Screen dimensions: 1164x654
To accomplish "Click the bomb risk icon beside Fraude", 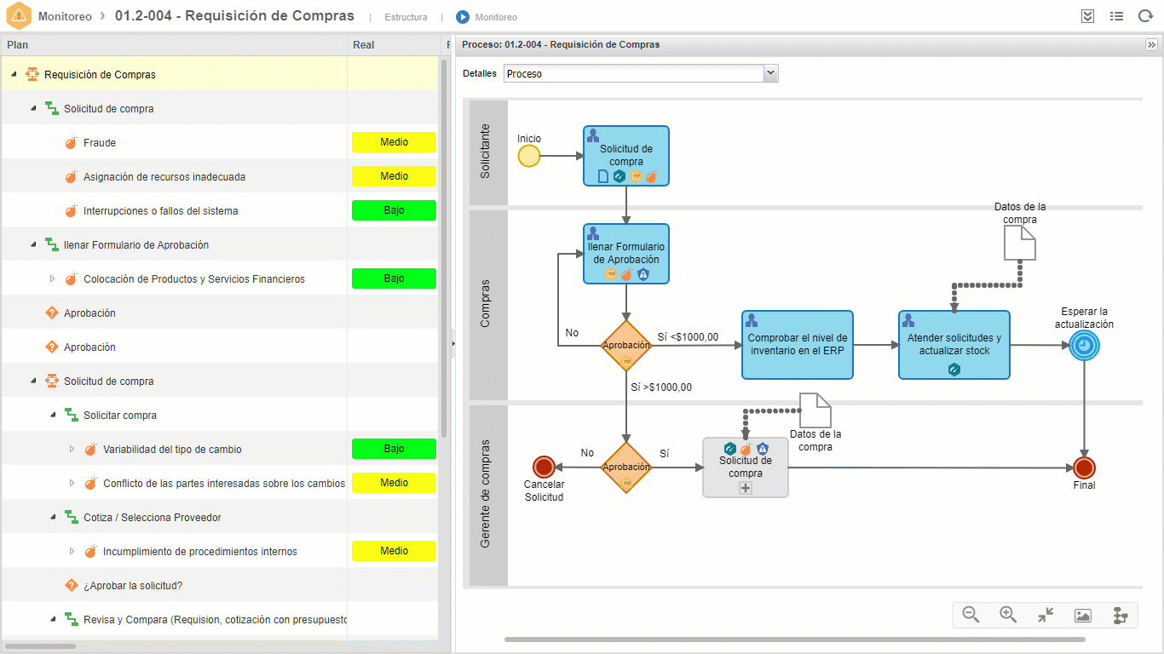I will pyautogui.click(x=72, y=143).
